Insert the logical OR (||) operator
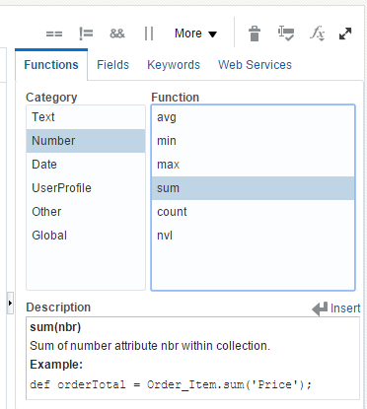Screen dimensions: 367x409 tap(149, 34)
